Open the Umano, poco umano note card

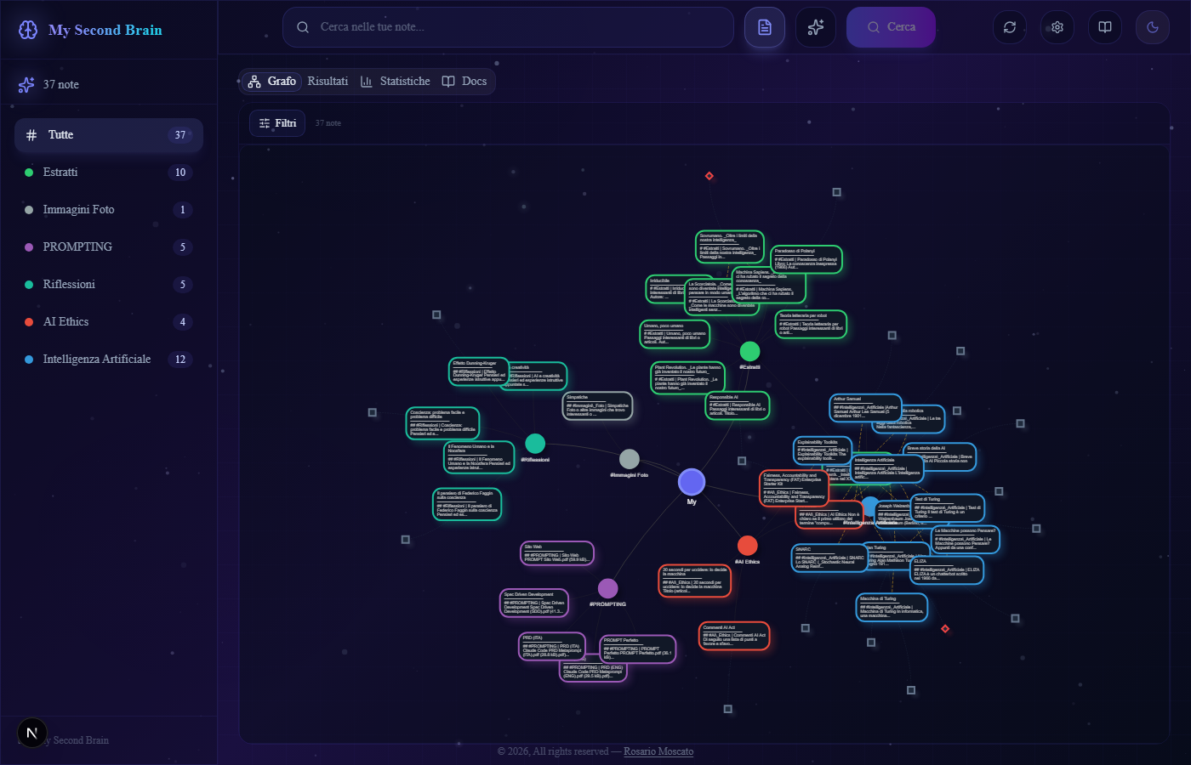(x=675, y=334)
